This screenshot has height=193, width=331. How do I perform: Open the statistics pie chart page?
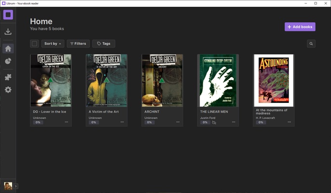tap(8, 61)
